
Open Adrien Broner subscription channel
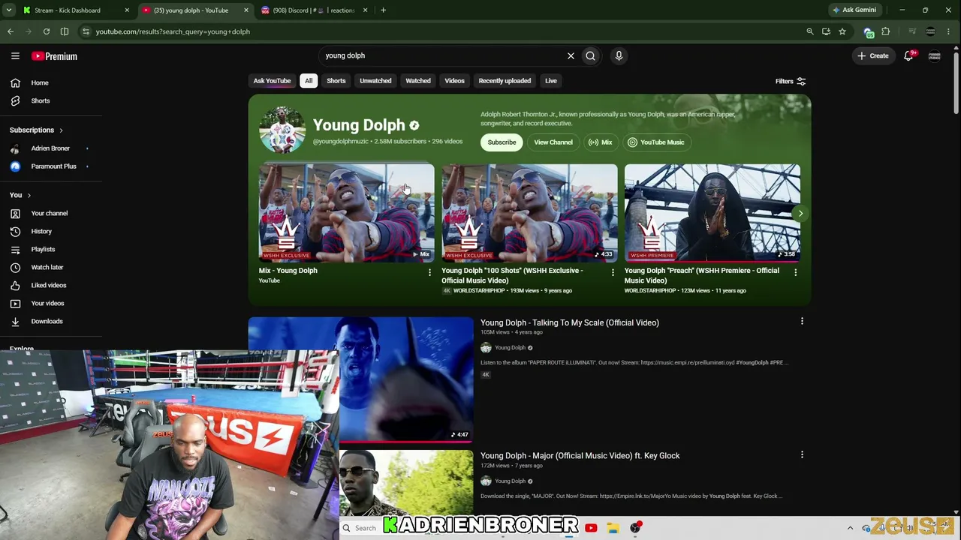[x=50, y=148]
